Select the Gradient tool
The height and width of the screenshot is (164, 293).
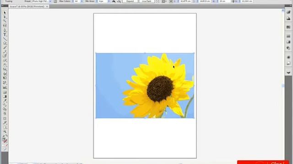(x=5, y=97)
